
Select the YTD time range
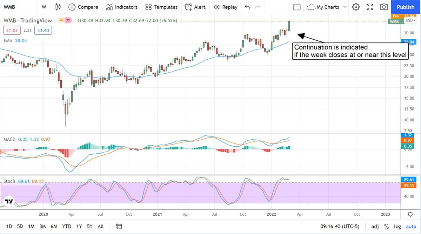(67, 226)
